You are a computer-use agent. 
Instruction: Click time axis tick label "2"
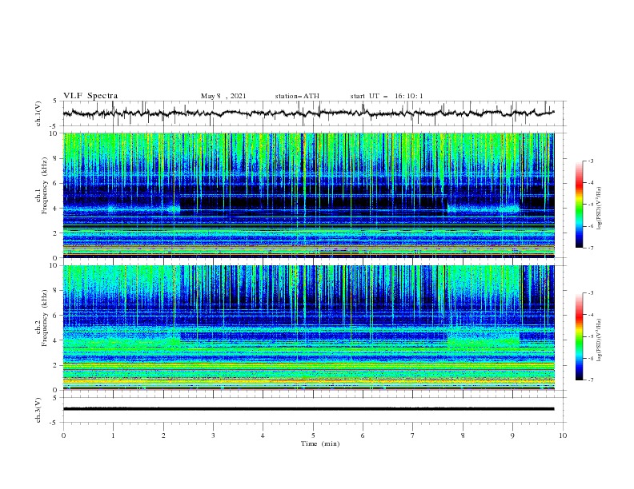(x=163, y=435)
